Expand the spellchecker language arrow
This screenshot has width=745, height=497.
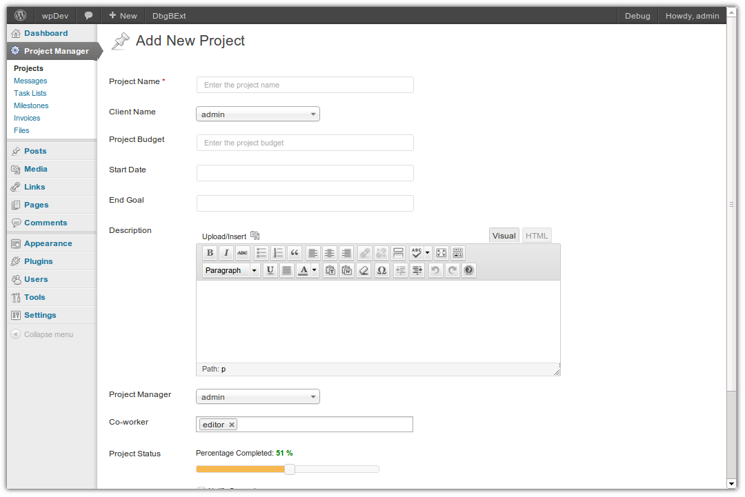pyautogui.click(x=428, y=253)
